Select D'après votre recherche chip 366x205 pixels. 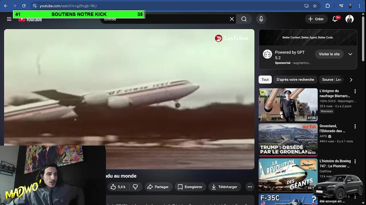[295, 80]
